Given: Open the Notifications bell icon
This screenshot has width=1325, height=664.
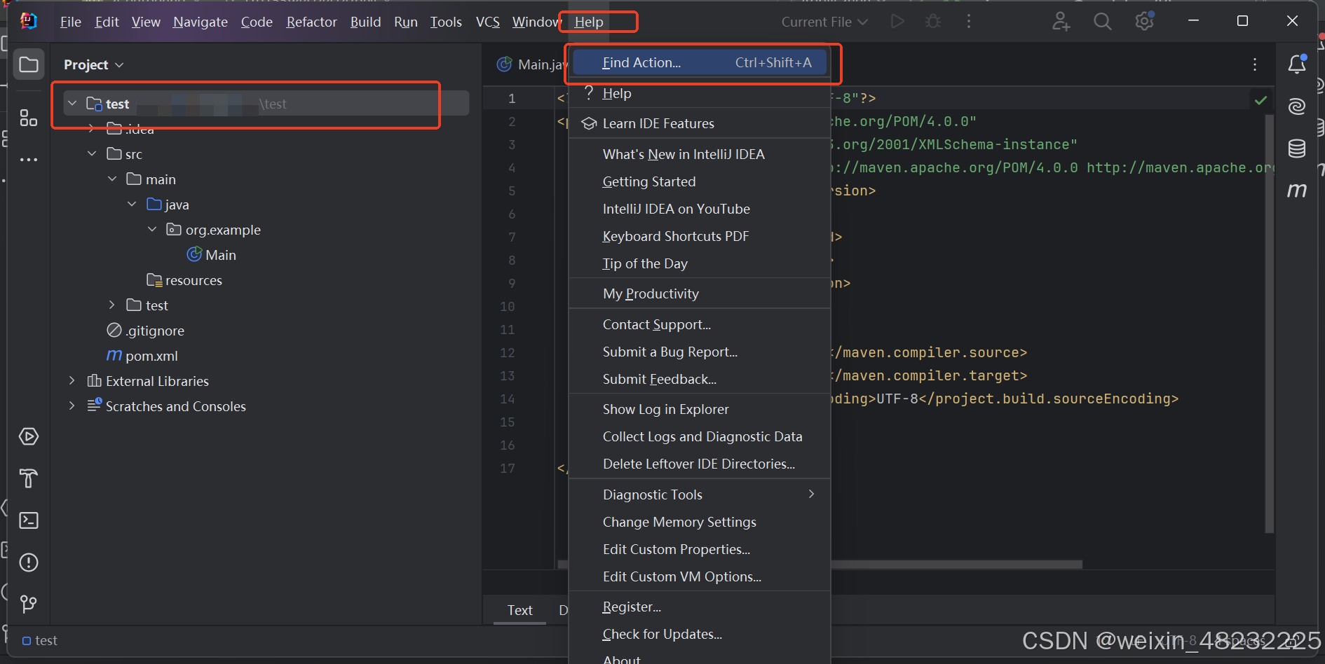Looking at the screenshot, I should pos(1297,64).
